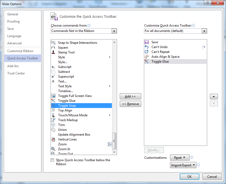Screen dimensions: 226x184
Task: Click the Vertical Lines icon
Action: (x=53, y=139)
